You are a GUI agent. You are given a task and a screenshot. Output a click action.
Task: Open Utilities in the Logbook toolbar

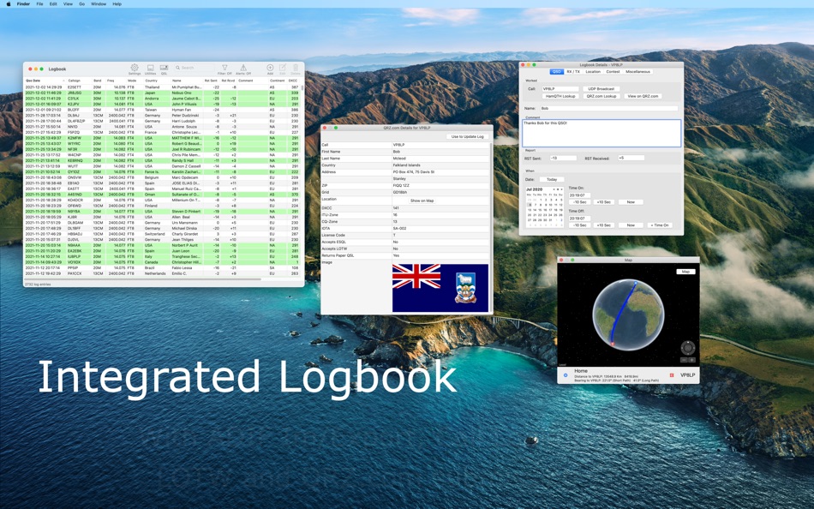click(x=150, y=68)
